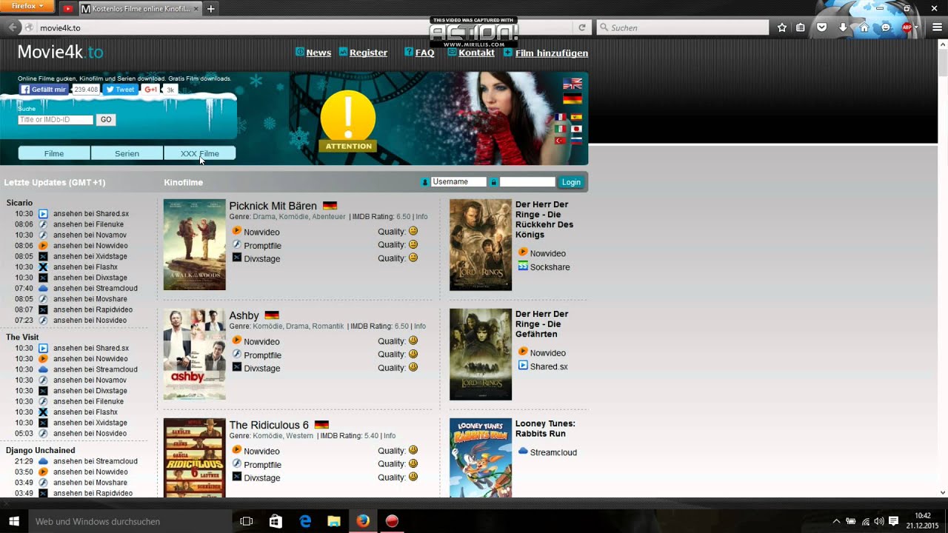Click the ATTENTION warning banner icon
948x533 pixels.
click(348, 121)
